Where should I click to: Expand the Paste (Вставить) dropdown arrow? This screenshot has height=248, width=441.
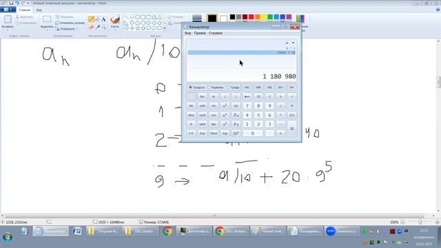8,30
